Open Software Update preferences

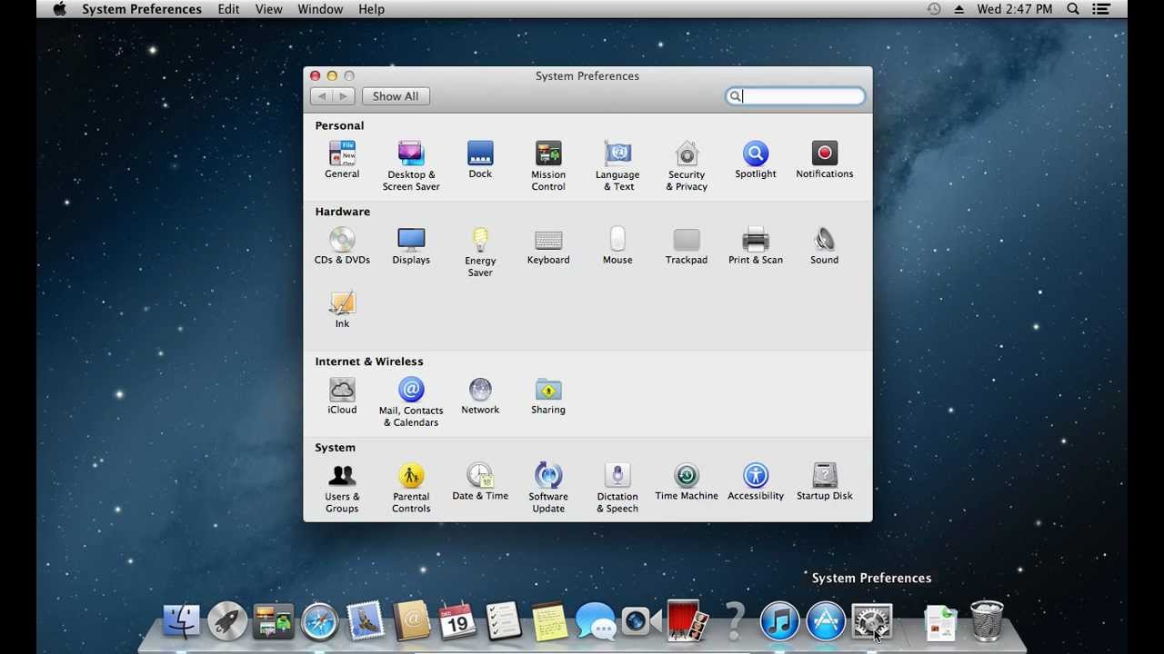pyautogui.click(x=548, y=488)
